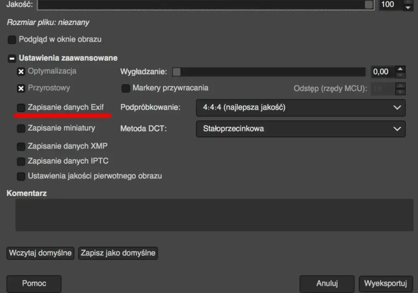Click the Podpróbkowanie: label
This screenshot has width=418, height=293.
(150, 107)
